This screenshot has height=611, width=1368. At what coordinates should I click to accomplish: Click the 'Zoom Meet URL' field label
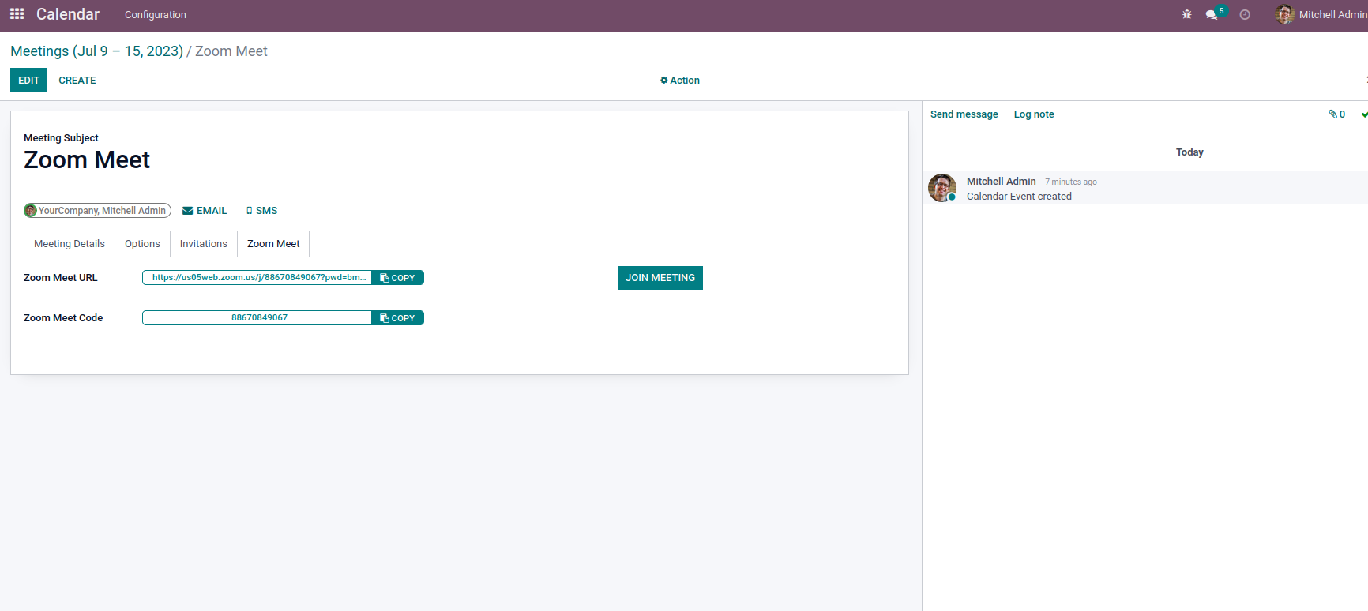[x=61, y=278]
